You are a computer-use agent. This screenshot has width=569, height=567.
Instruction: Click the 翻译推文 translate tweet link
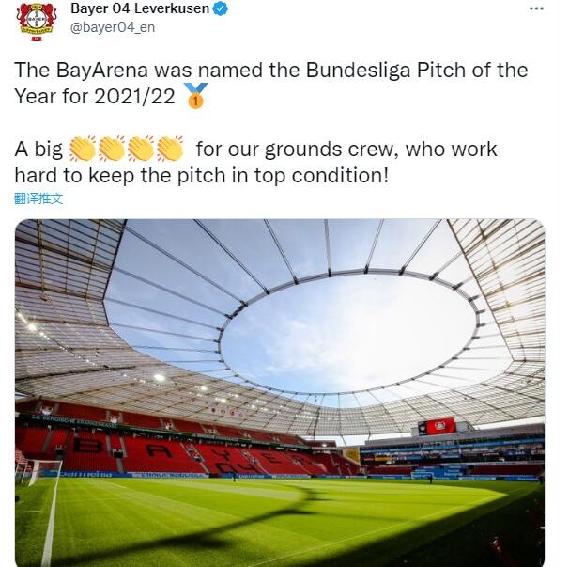pos(38,198)
